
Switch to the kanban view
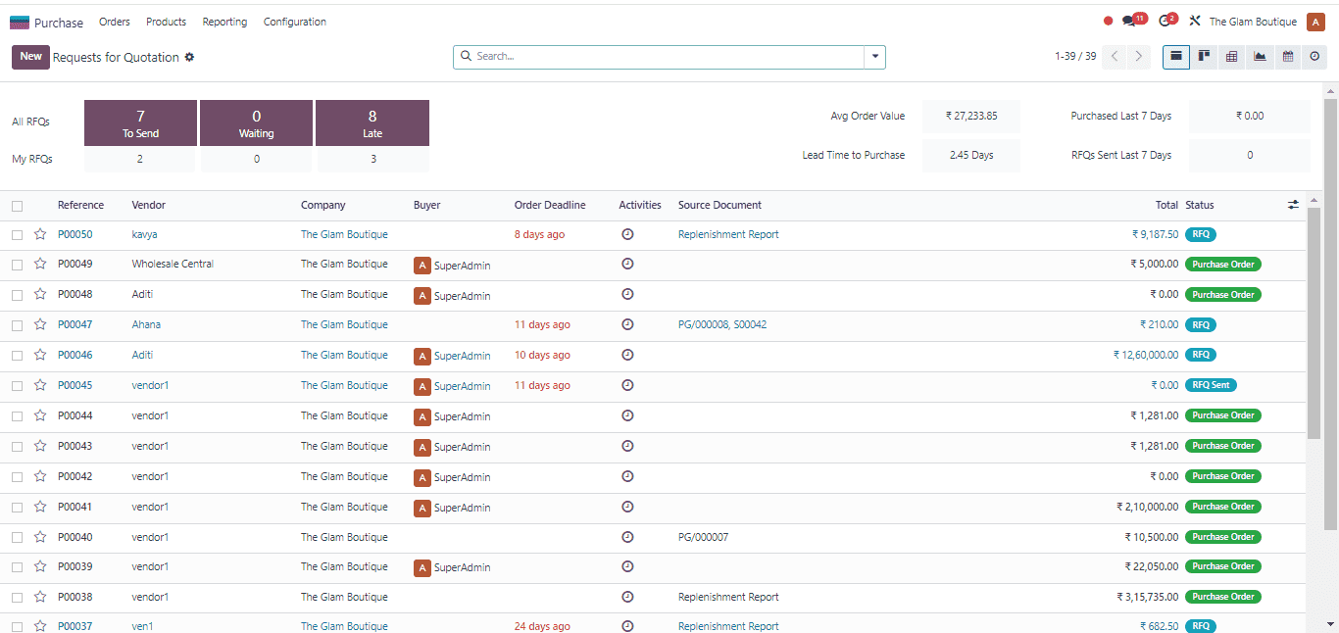point(1204,57)
